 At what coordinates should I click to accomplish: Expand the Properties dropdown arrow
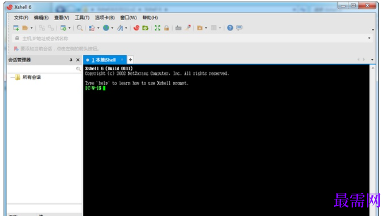pyautogui.click(x=69, y=28)
